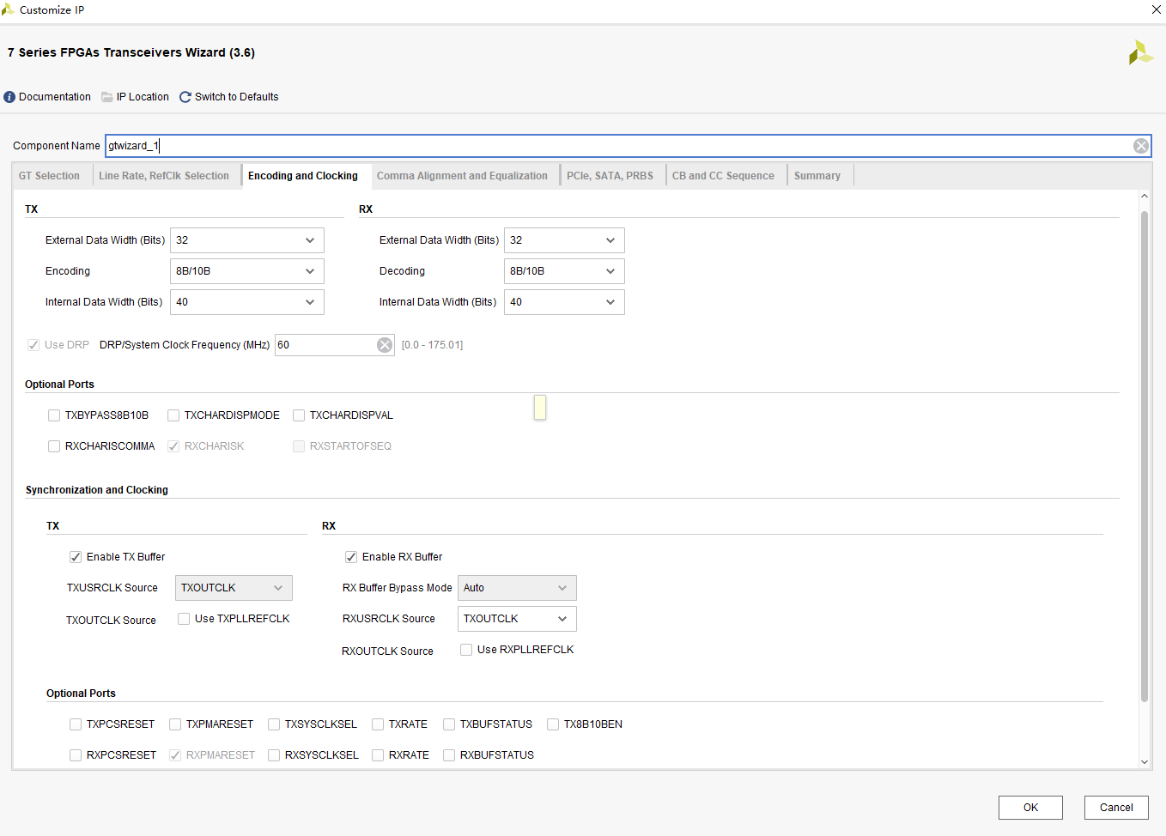
Task: Click the Customize IP title bar icon
Action: click(x=8, y=9)
